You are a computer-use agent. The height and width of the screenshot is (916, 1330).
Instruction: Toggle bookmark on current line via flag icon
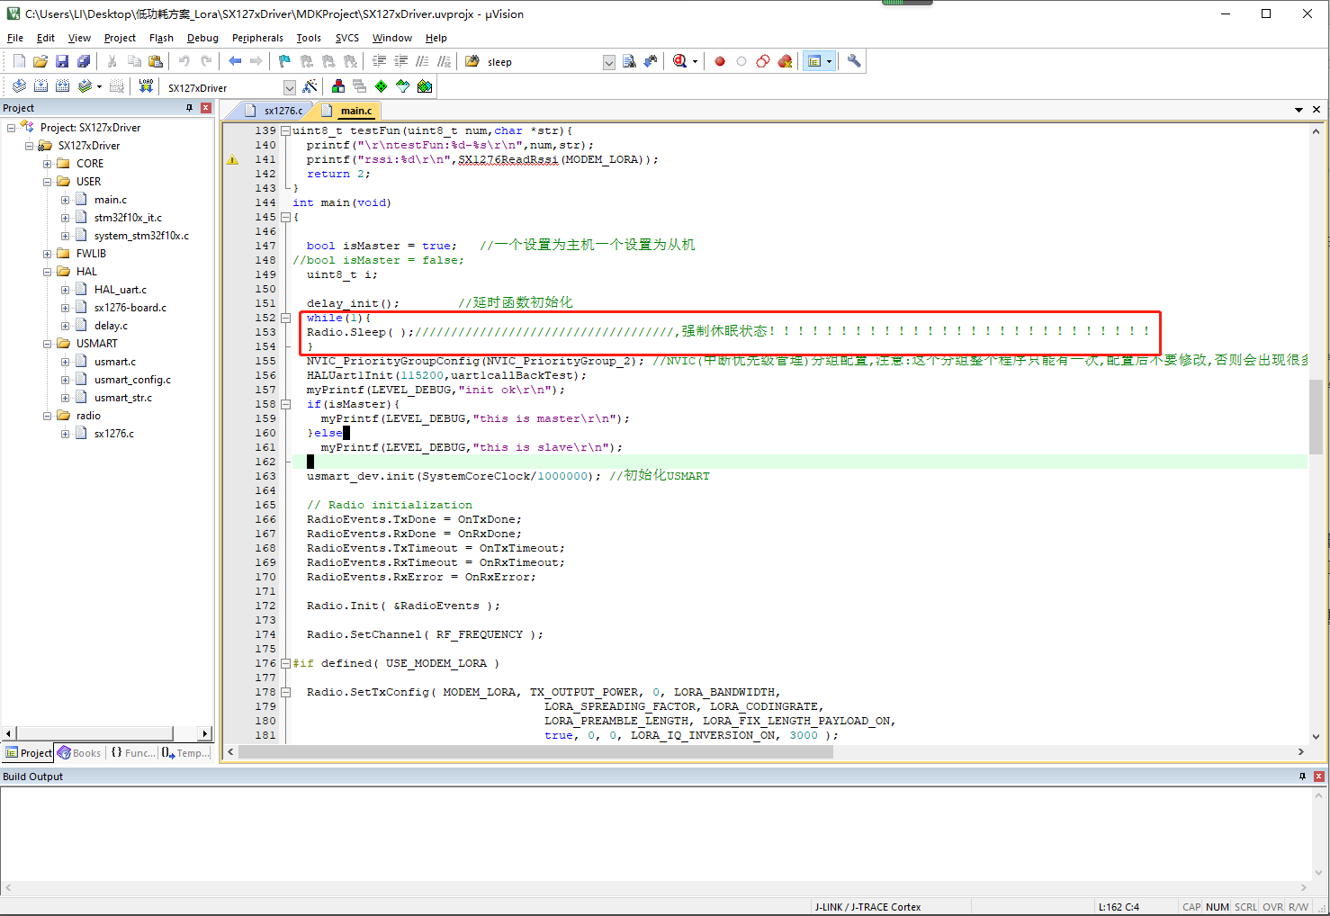[x=284, y=61]
